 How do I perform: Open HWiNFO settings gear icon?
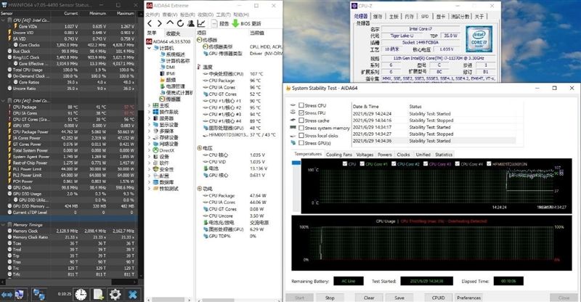pyautogui.click(x=115, y=293)
